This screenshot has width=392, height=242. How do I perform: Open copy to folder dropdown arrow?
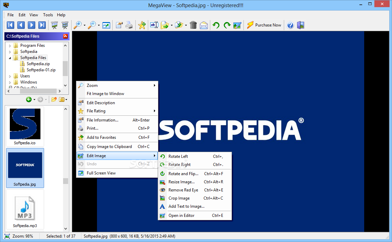[x=186, y=25]
